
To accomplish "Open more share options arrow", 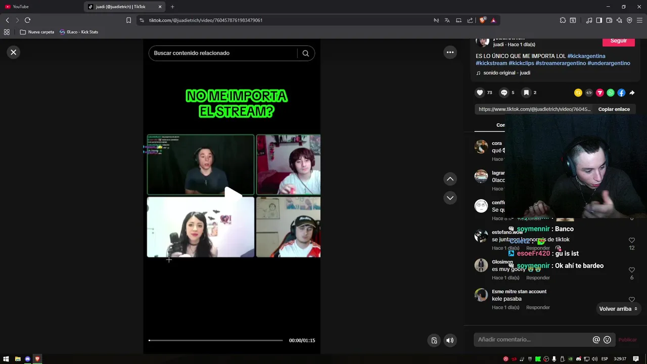I will [x=632, y=93].
